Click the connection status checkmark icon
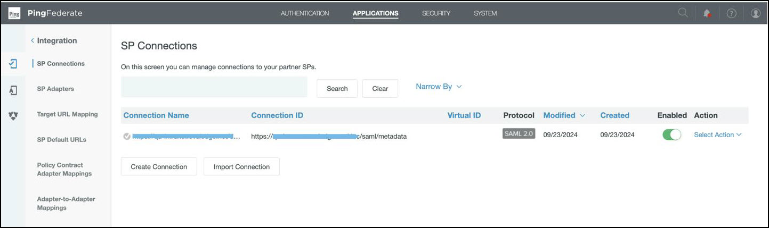Screen dimensions: 769x228 tap(127, 136)
